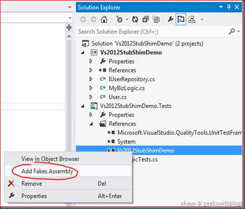Expand References under Vs2012StubShimDemo project
The width and height of the screenshot is (245, 209).
pyautogui.click(x=91, y=70)
